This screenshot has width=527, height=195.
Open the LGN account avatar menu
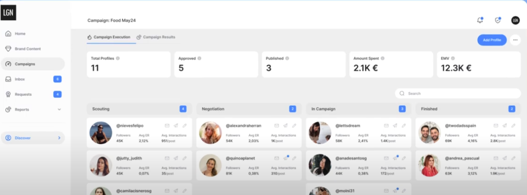pos(515,21)
